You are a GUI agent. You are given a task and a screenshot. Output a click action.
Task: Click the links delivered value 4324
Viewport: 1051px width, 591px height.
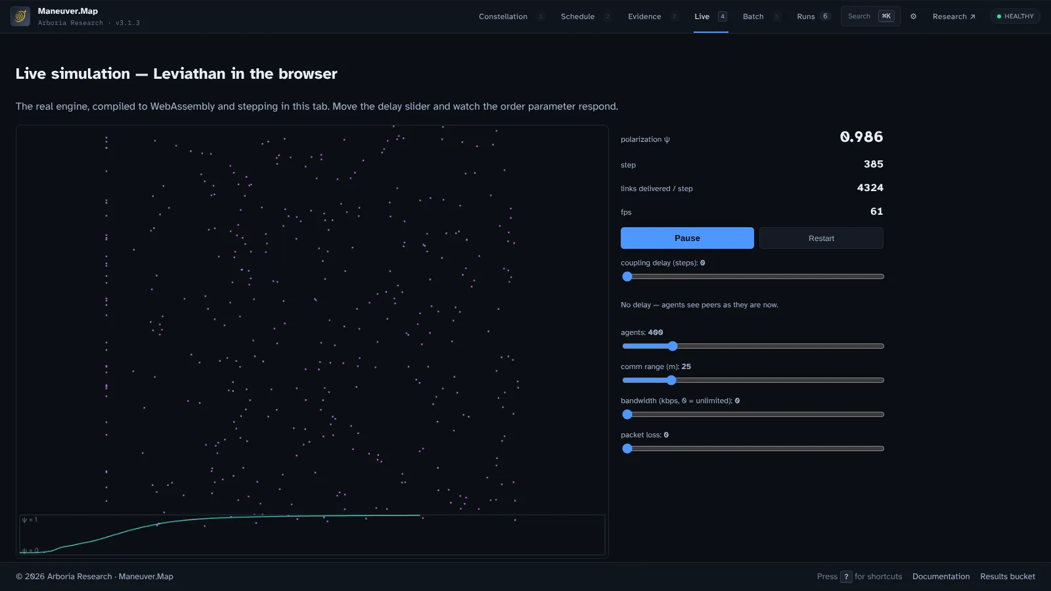pyautogui.click(x=870, y=188)
